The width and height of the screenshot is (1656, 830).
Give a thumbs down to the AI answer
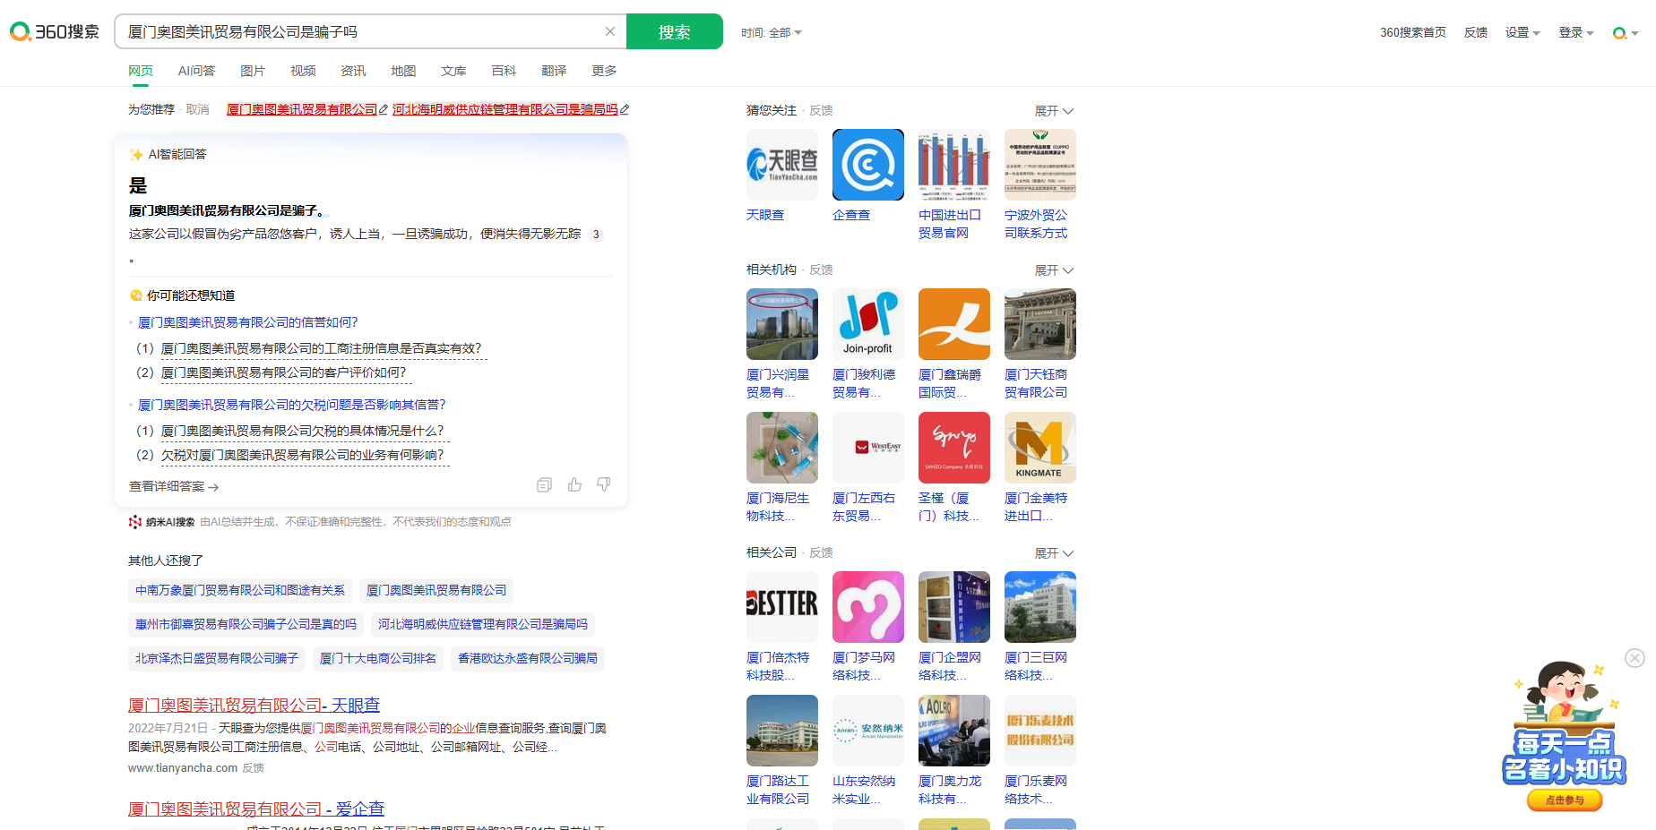604,484
